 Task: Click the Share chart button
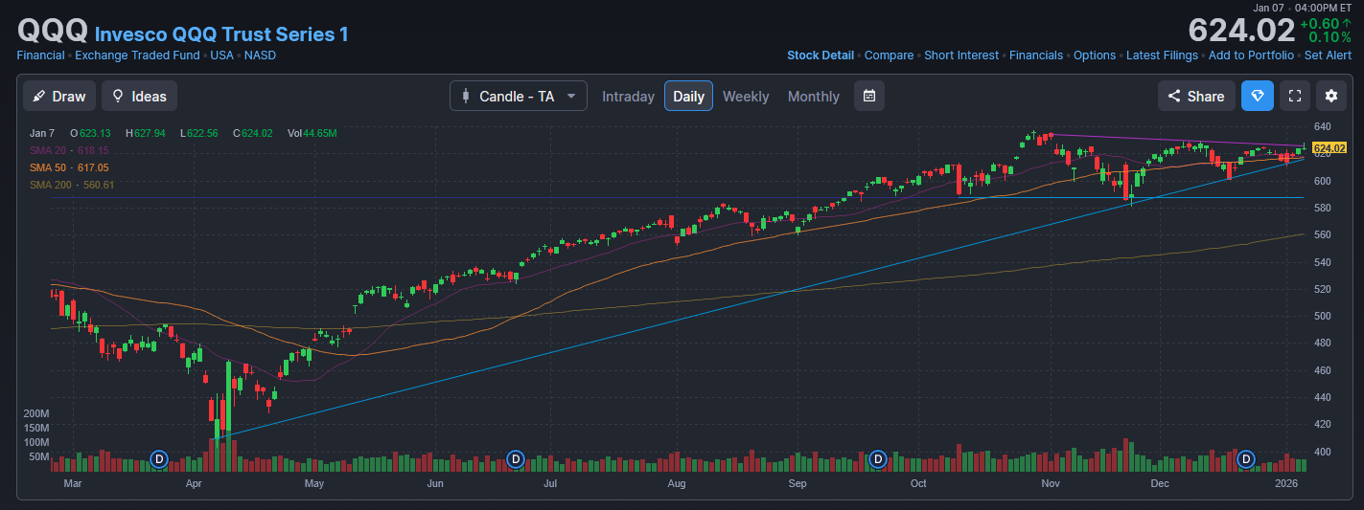(x=1196, y=96)
